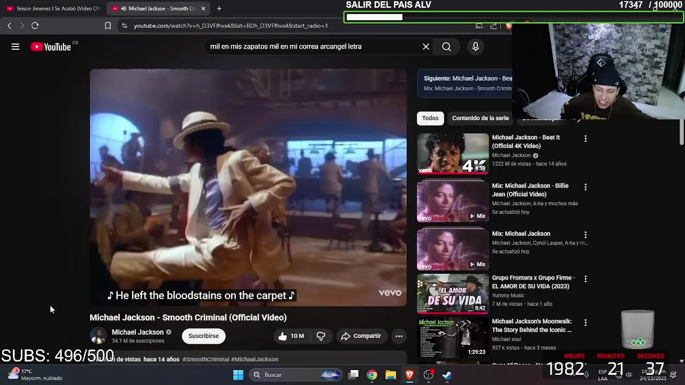
Task: Open options for EL AMOR DE SU VIDA video
Action: pyautogui.click(x=585, y=279)
